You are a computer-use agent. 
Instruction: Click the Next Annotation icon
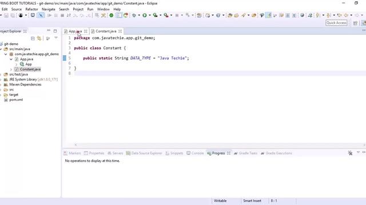pos(318,15)
